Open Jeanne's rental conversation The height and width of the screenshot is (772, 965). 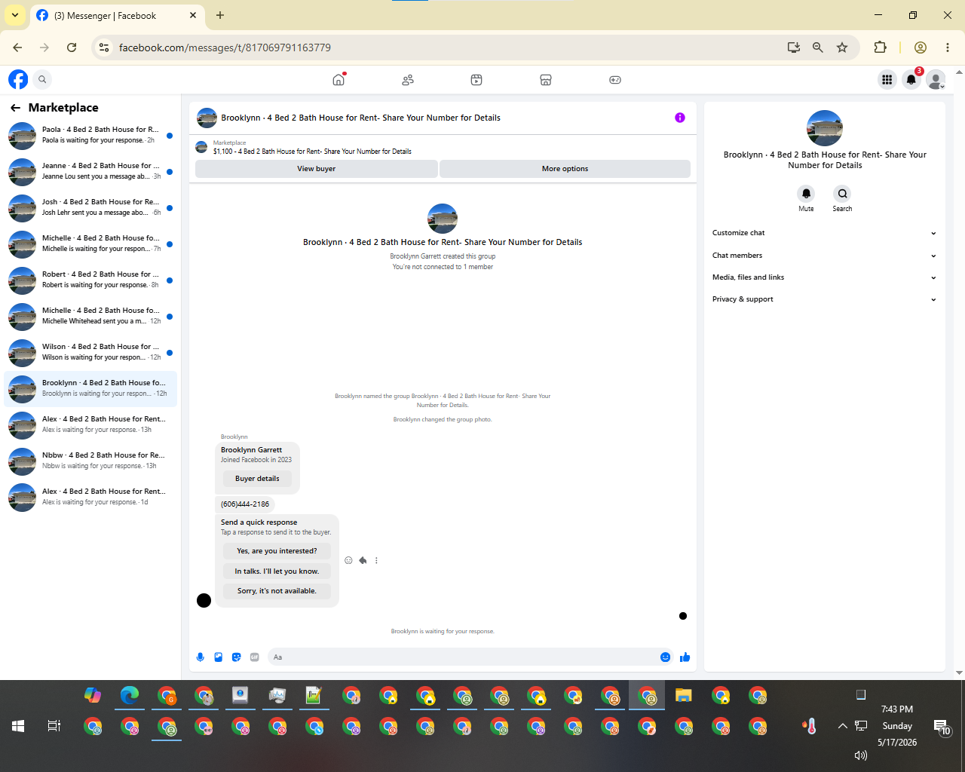pyautogui.click(x=90, y=172)
